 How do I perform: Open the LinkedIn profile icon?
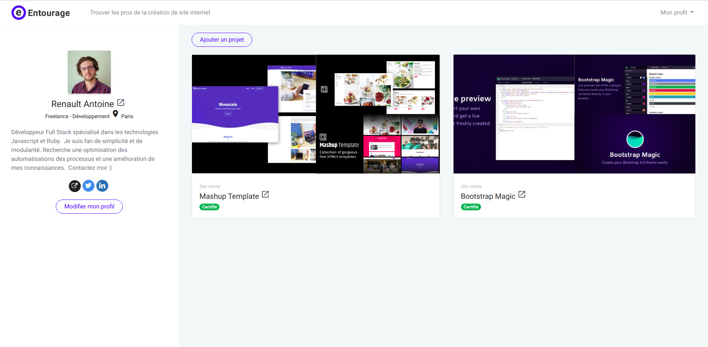[x=102, y=186]
